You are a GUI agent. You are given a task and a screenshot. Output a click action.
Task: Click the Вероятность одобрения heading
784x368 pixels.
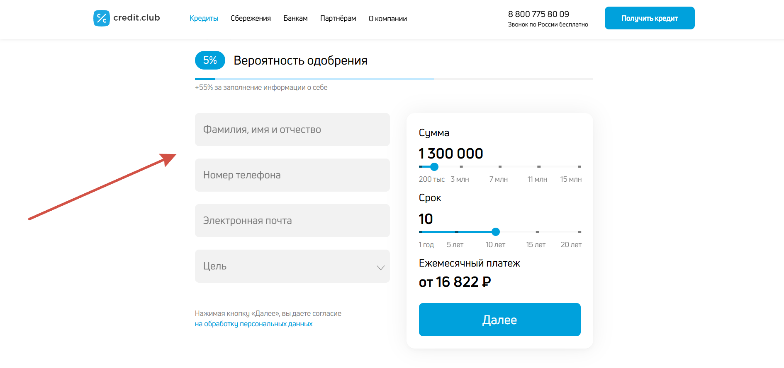300,60
